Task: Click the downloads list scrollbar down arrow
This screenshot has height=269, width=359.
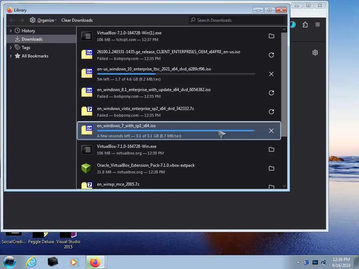Action: click(x=284, y=186)
